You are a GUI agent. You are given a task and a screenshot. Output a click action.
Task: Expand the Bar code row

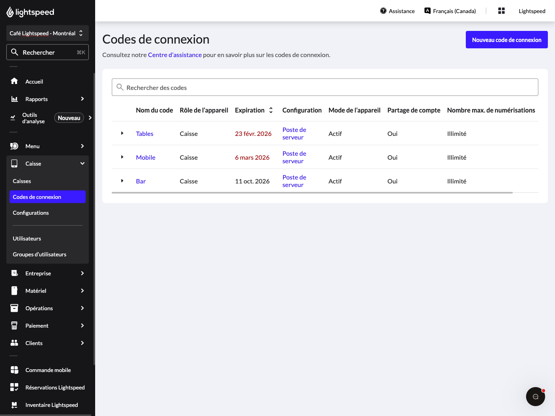pos(122,181)
